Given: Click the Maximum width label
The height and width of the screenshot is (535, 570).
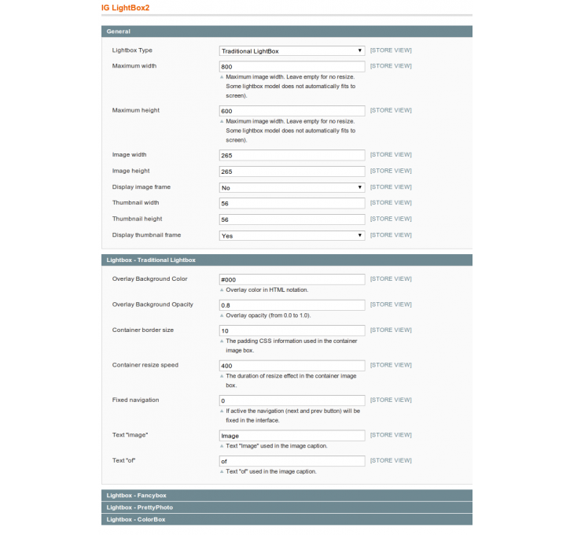Looking at the screenshot, I should coord(134,66).
